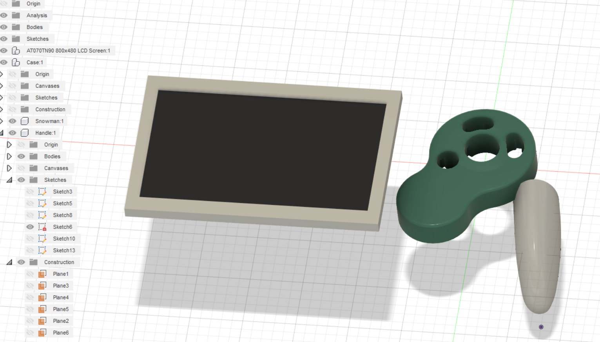The height and width of the screenshot is (342, 600).
Task: Select the Sketch8 label
Action: [x=63, y=215]
